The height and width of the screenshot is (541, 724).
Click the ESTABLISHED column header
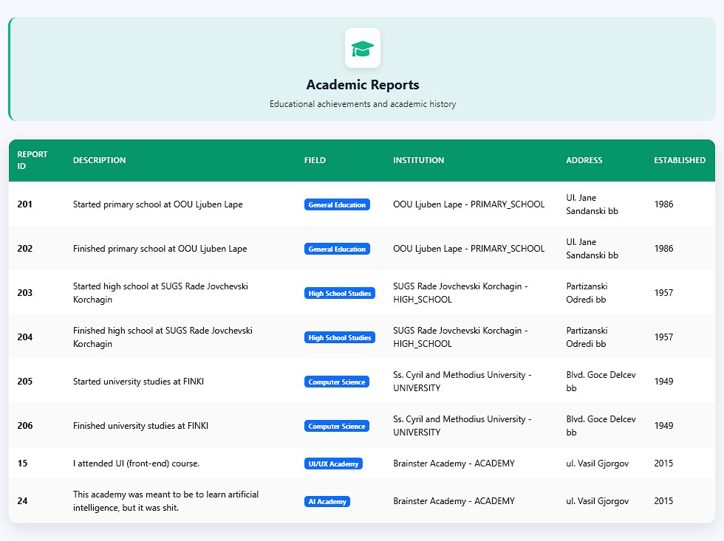tap(680, 160)
